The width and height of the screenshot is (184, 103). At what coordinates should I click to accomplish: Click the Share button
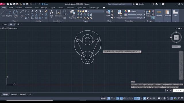click(45, 4)
